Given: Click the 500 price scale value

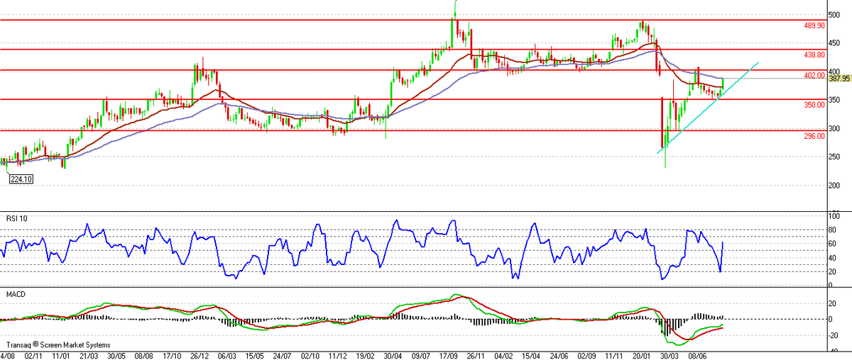Looking at the screenshot, I should coord(835,14).
